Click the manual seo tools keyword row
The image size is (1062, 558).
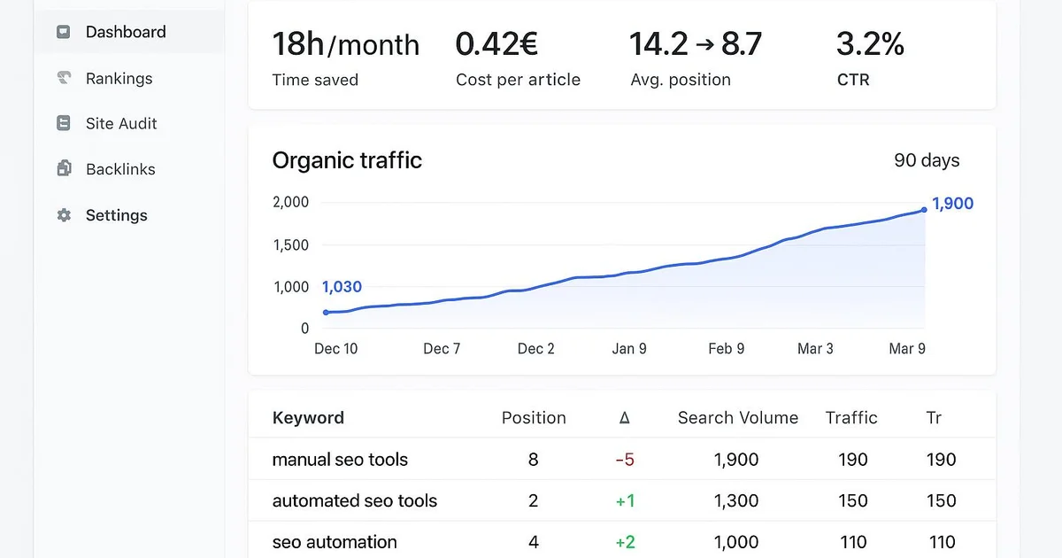622,460
